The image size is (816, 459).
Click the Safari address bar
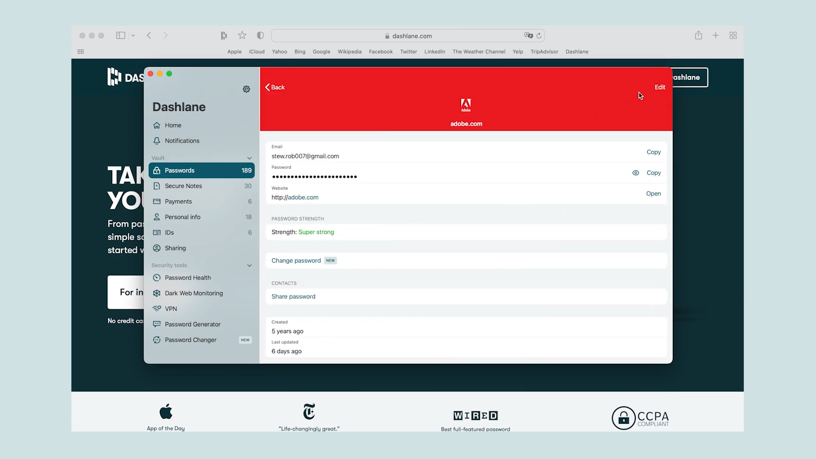[408, 36]
